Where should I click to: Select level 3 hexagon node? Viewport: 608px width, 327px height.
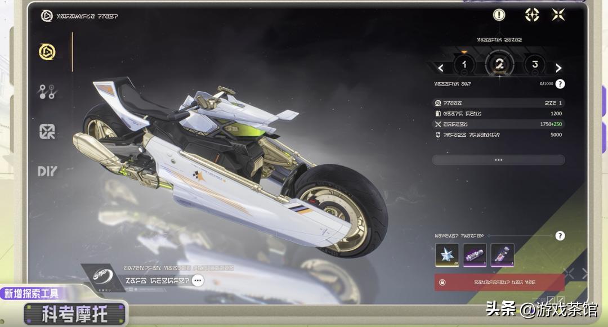535,64
